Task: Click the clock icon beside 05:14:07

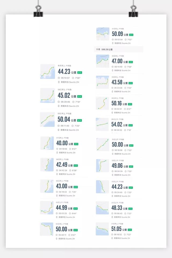Action: 59,78
